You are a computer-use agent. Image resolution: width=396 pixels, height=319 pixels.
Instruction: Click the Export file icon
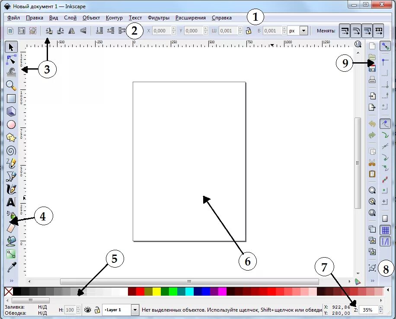(x=372, y=107)
